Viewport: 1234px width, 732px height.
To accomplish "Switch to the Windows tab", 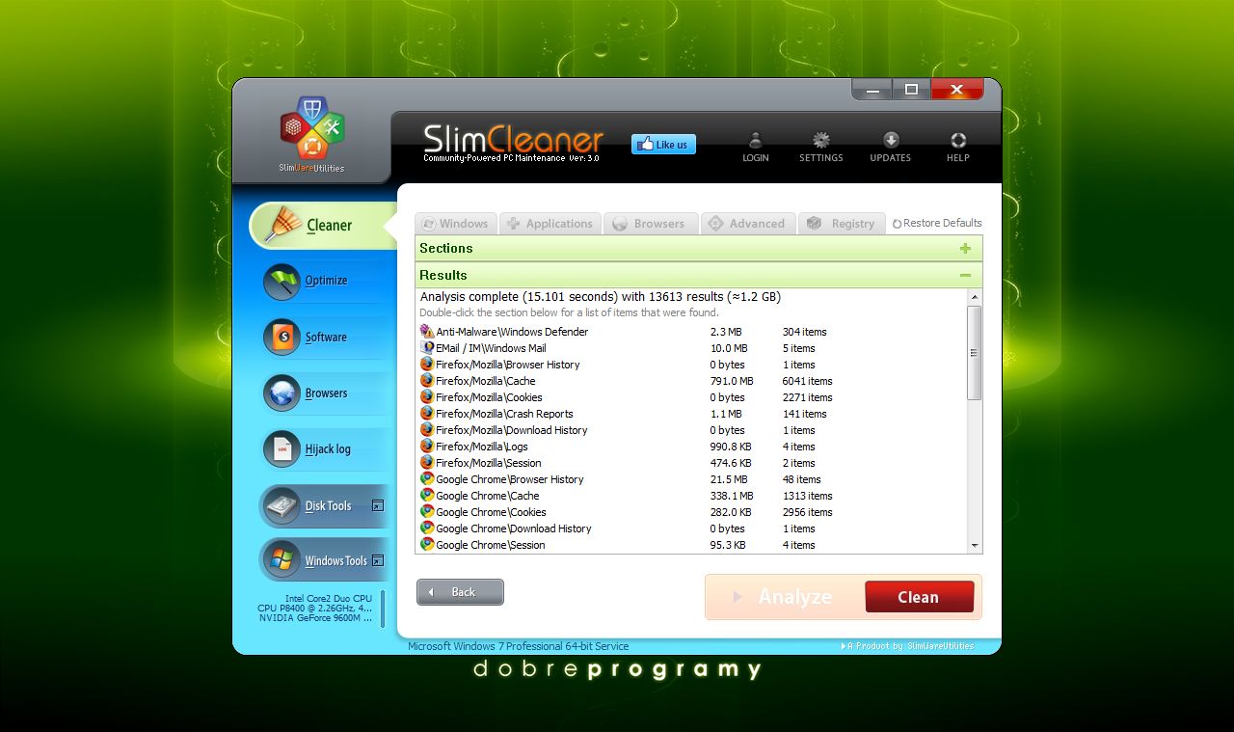I will pyautogui.click(x=456, y=223).
